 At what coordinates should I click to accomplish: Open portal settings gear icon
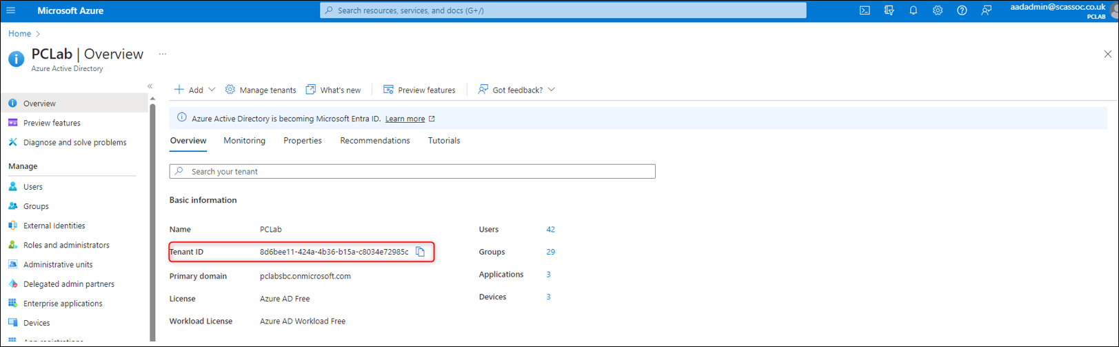coord(937,10)
